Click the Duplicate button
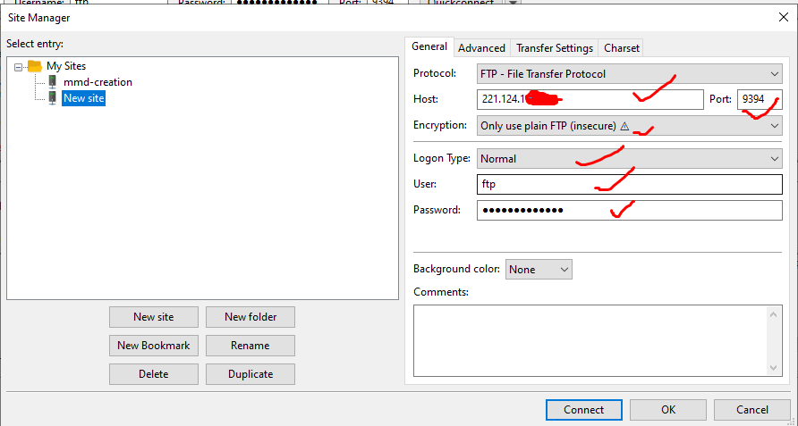798x426 pixels. click(250, 373)
